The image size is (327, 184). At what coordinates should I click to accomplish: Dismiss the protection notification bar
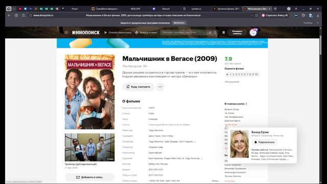click(x=318, y=23)
